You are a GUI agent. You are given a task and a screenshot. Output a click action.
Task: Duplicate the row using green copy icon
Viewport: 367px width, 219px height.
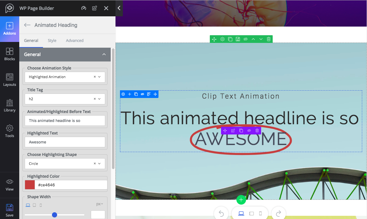click(x=230, y=39)
